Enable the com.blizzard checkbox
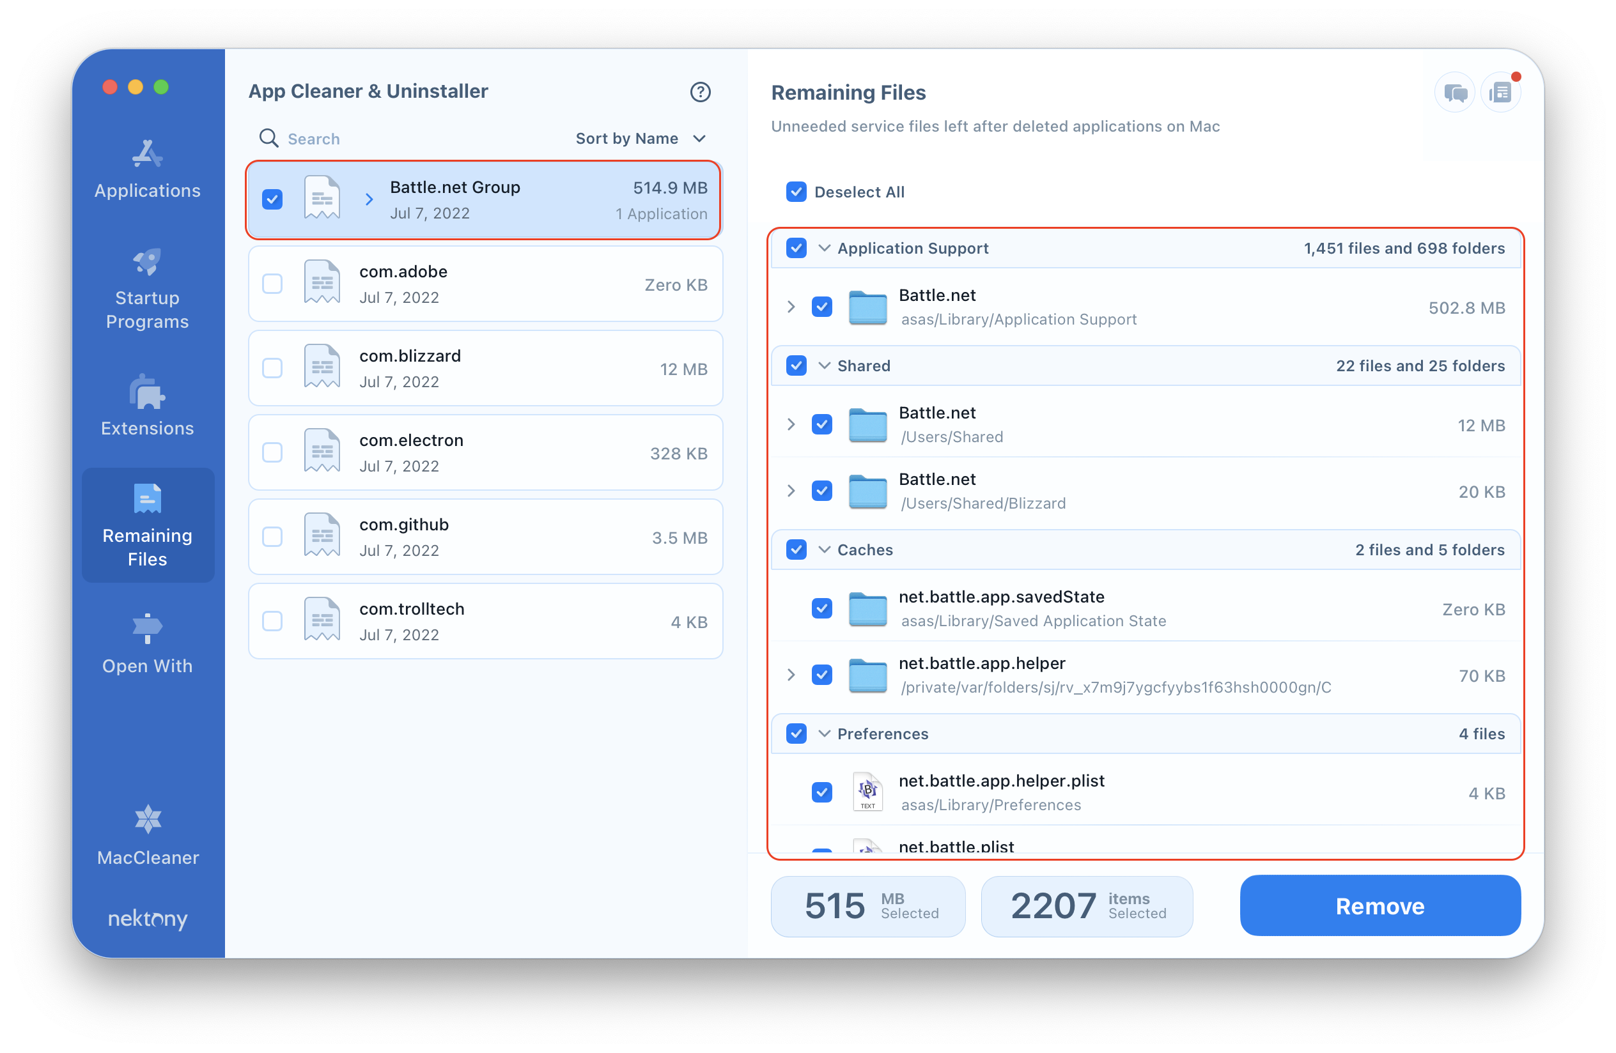The height and width of the screenshot is (1053, 1616). point(272,366)
